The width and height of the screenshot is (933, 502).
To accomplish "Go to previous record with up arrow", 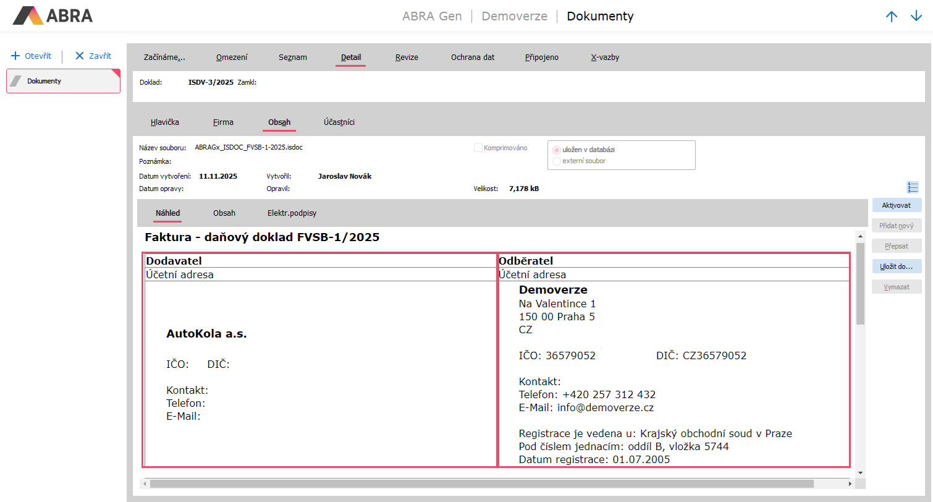I will coord(892,17).
